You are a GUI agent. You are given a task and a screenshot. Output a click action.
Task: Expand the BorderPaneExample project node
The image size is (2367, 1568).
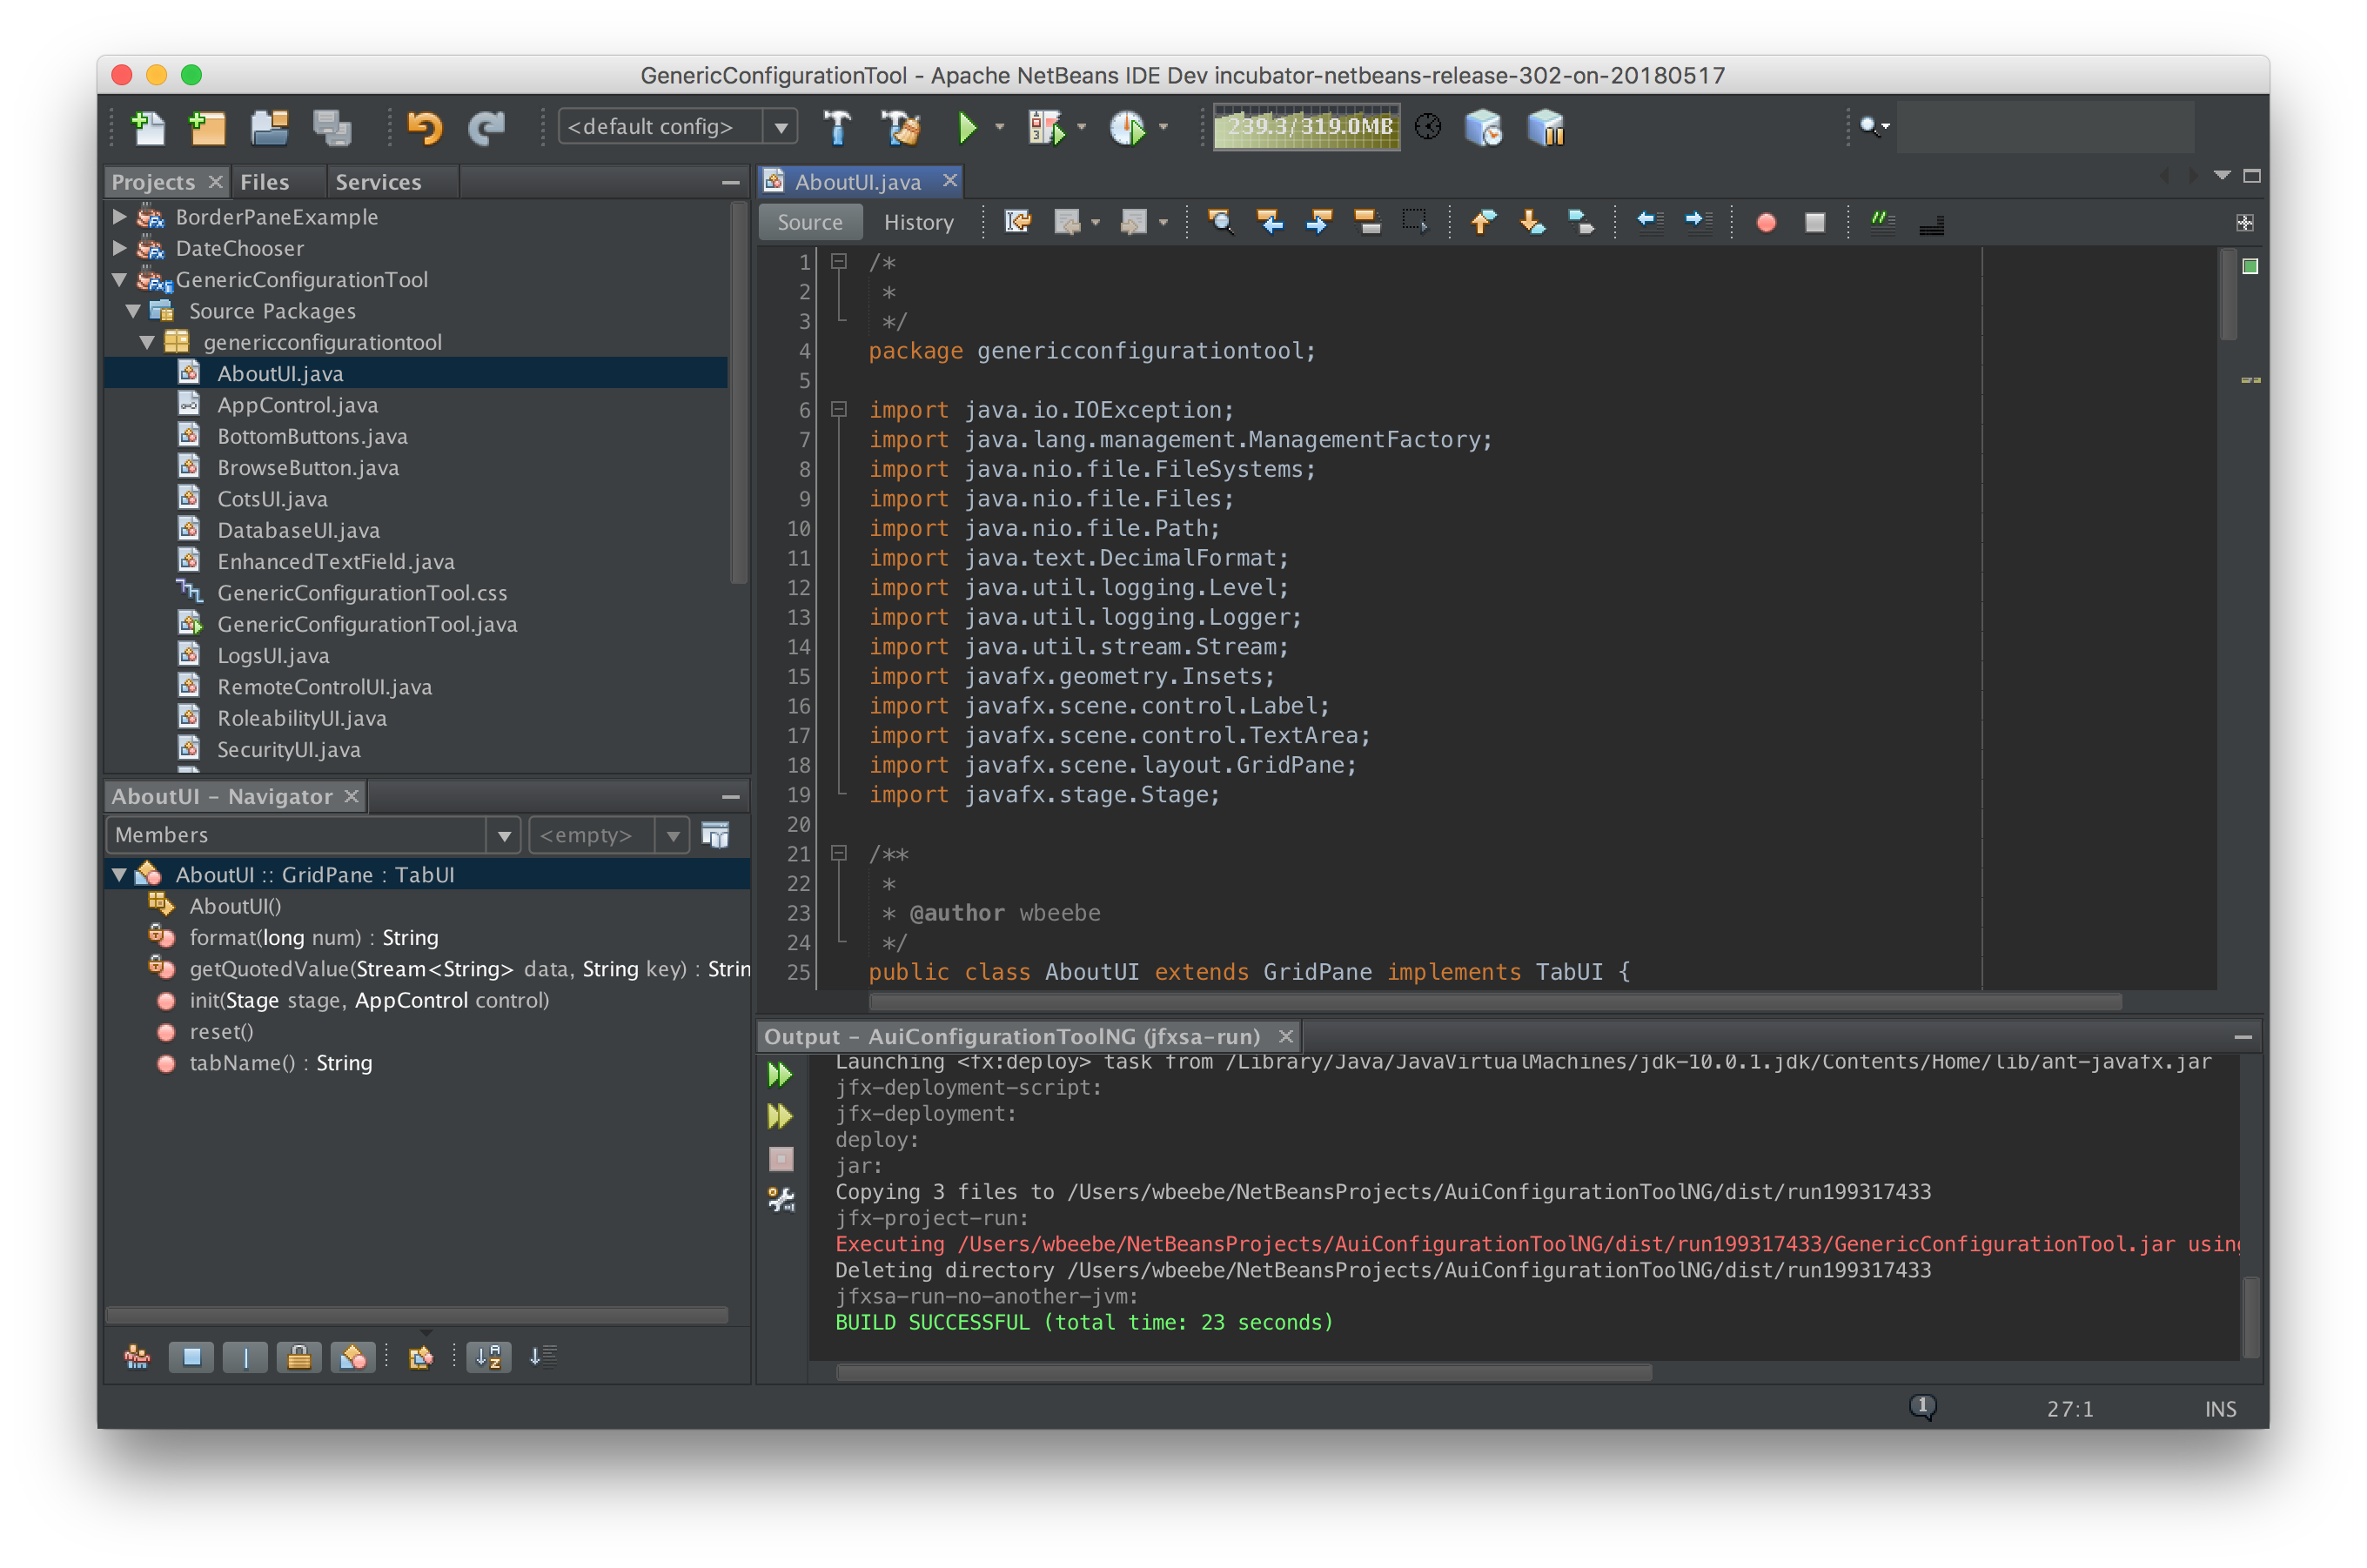120,216
